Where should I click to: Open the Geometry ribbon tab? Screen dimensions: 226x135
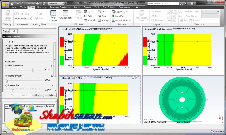click(42, 7)
